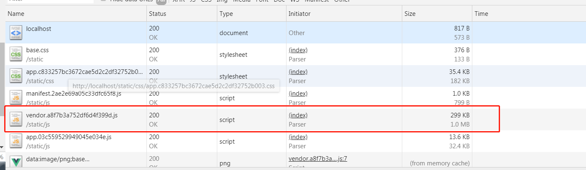Click the '(from memory cache)' size cell

440,163
